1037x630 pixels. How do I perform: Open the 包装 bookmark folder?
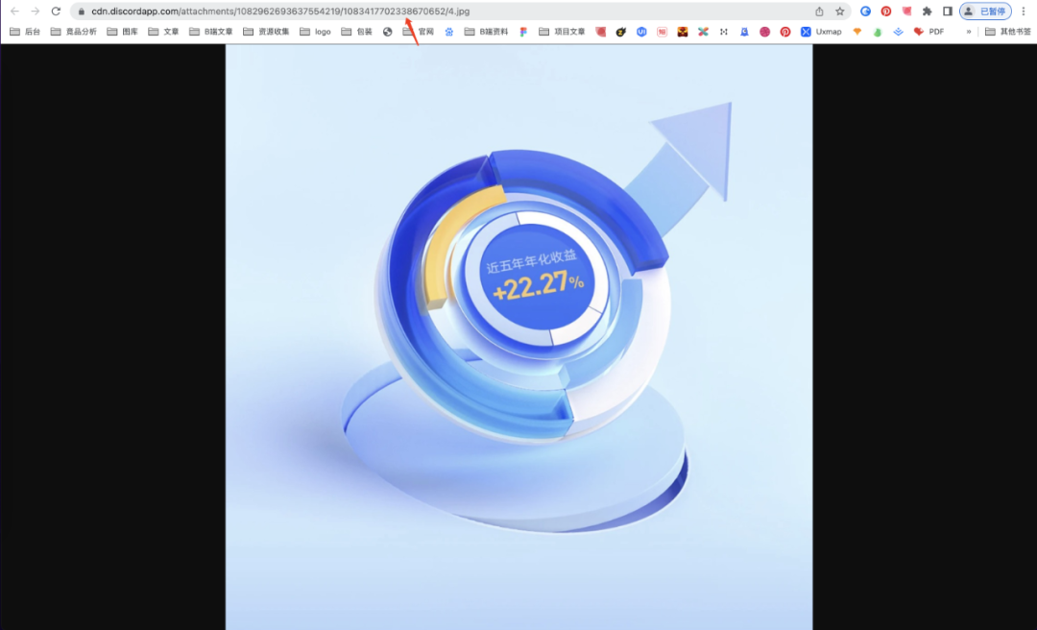click(356, 32)
